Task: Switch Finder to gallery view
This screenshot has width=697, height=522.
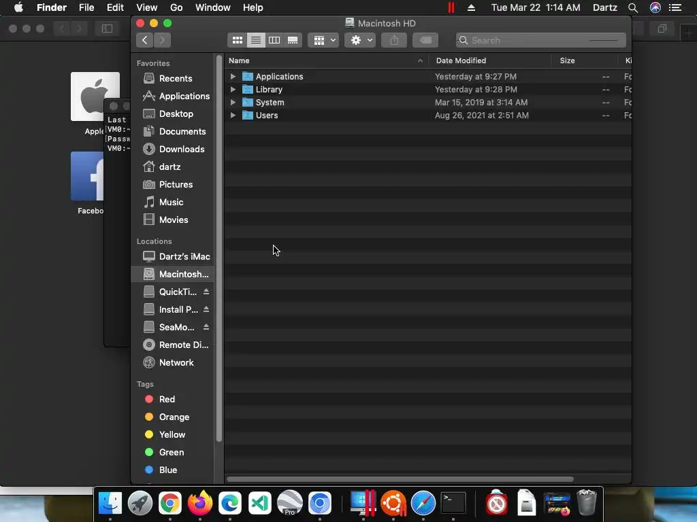Action: (293, 40)
